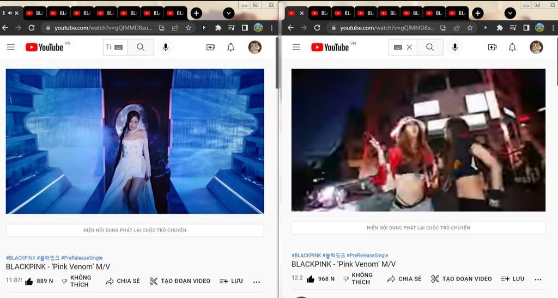The width and height of the screenshot is (558, 298).
Task: Go back in left browser window
Action: [5, 27]
